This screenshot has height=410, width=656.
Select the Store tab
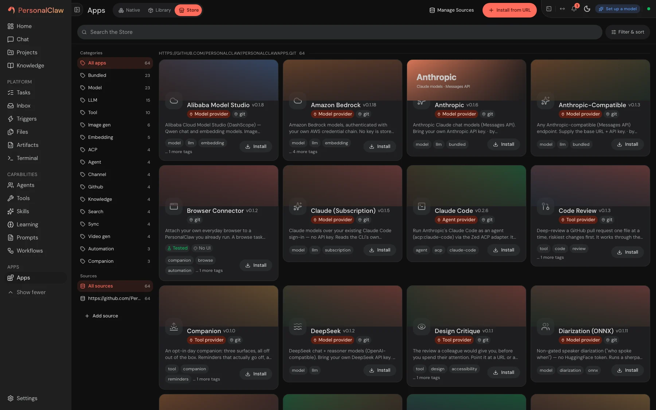pyautogui.click(x=188, y=10)
